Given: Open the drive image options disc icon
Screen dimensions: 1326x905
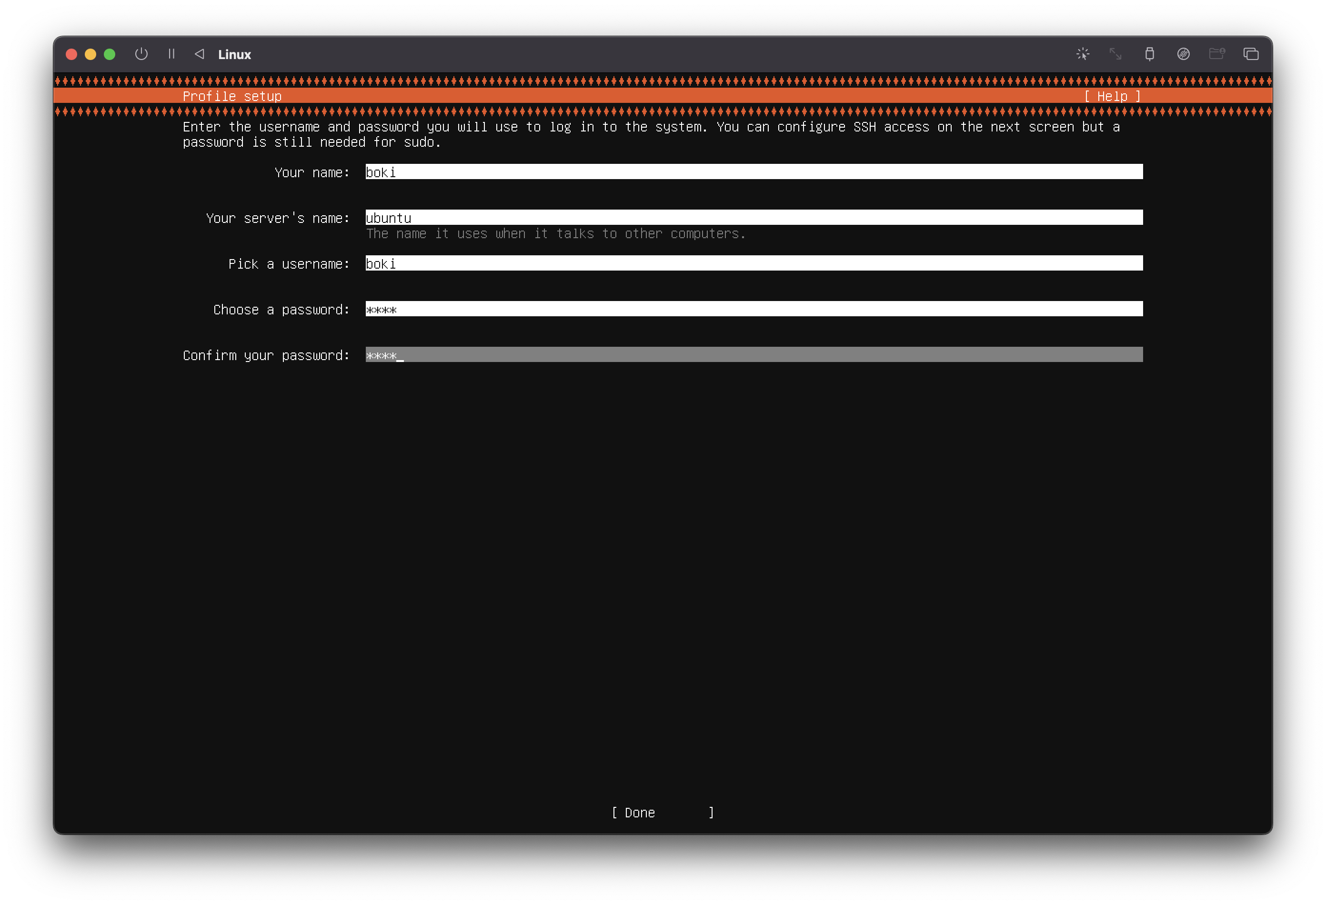Looking at the screenshot, I should tap(1184, 54).
